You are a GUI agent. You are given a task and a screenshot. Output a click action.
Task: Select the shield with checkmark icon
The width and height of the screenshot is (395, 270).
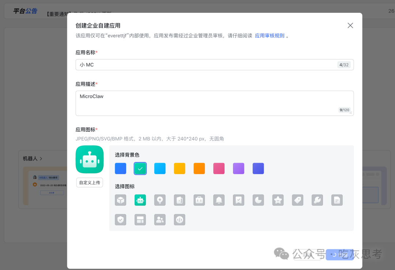pos(120,220)
